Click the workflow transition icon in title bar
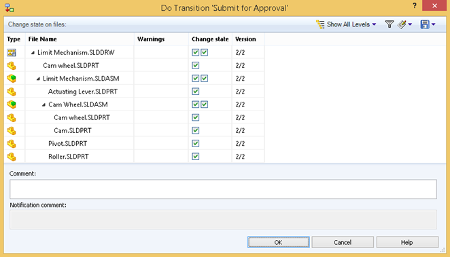This screenshot has height=257, width=450. coord(10,7)
